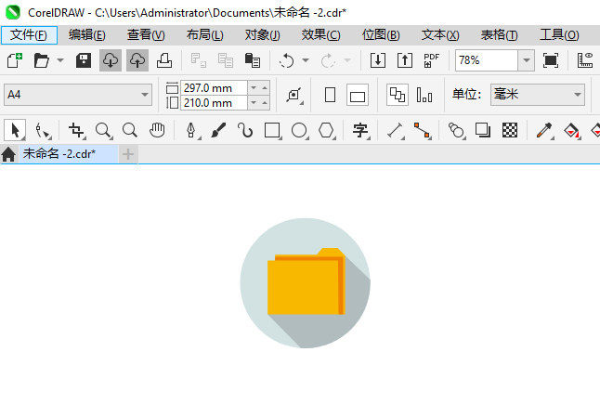Open the 文件(F) menu
Image resolution: width=600 pixels, height=404 pixels.
(29, 35)
